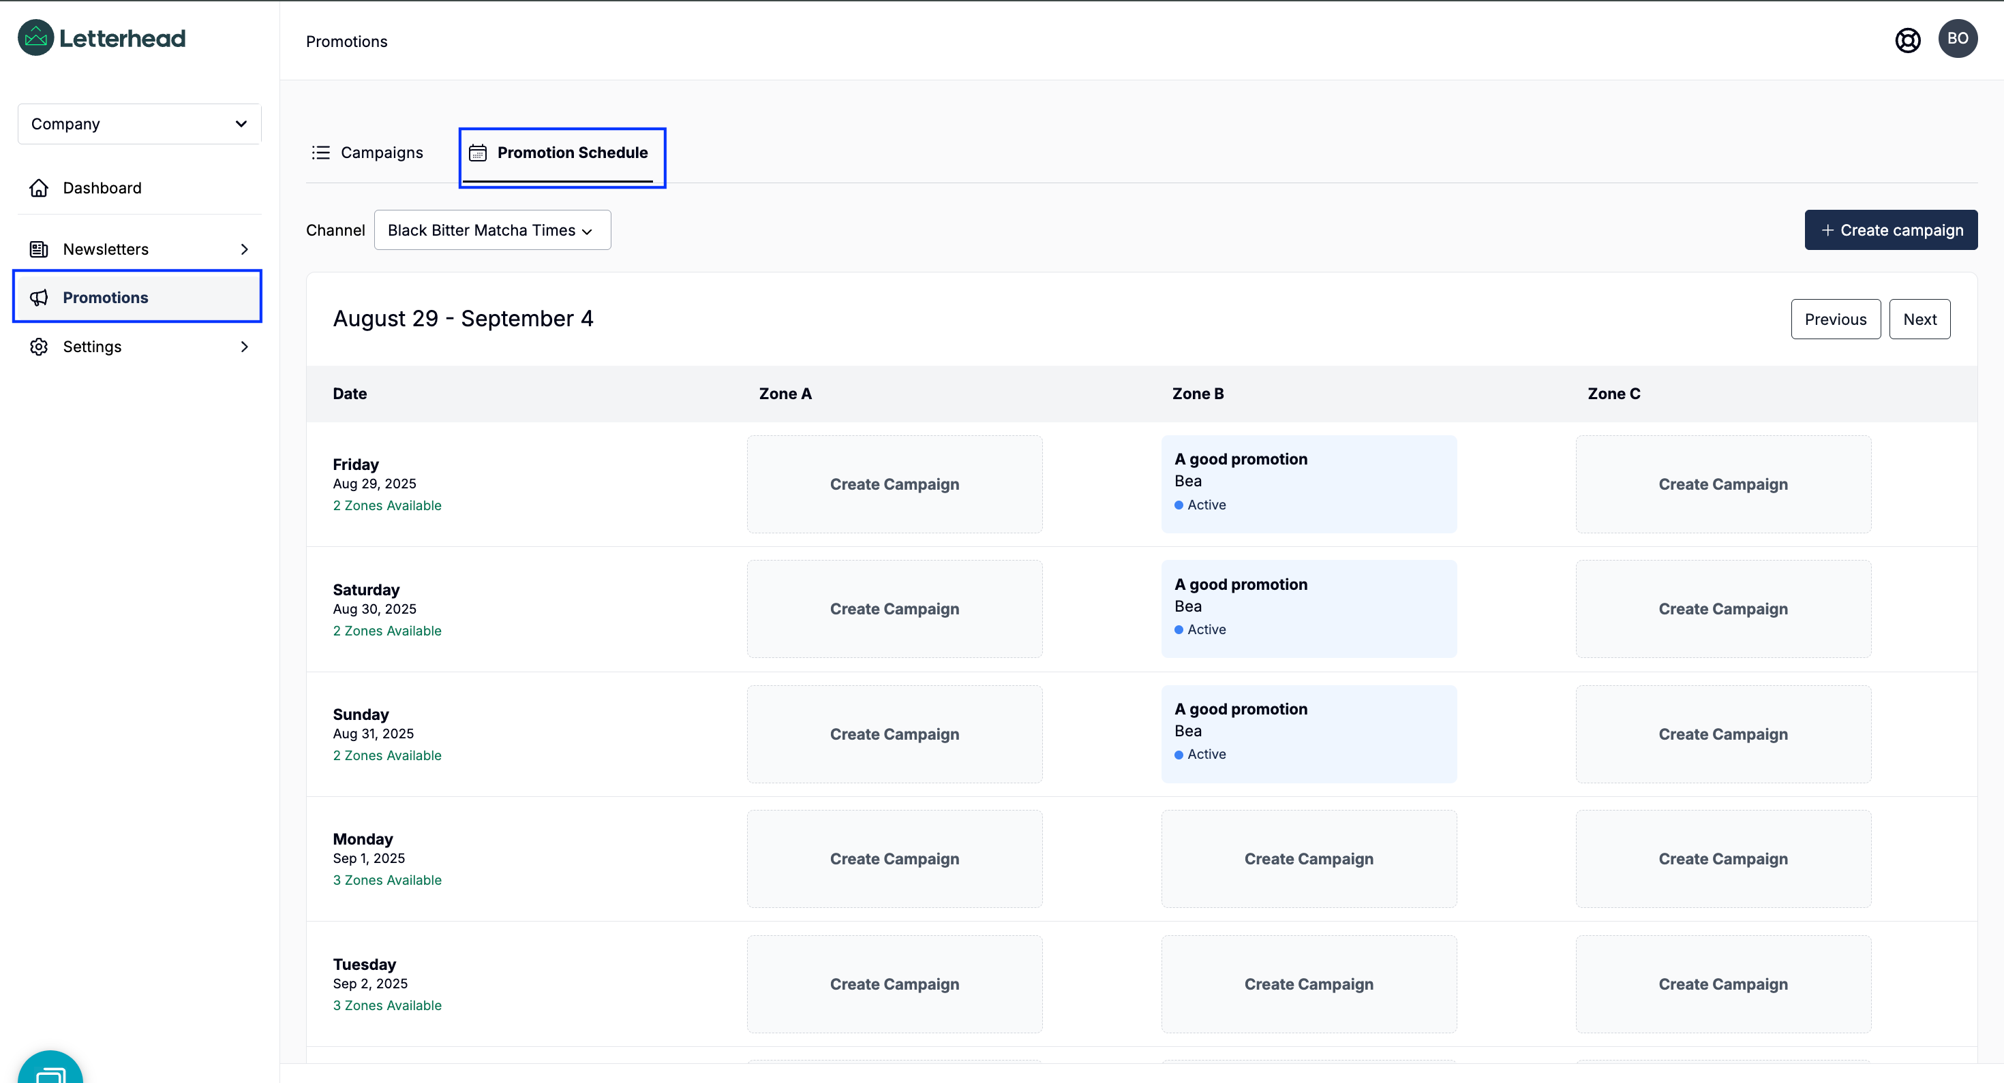Click the Letterhead logo icon

click(x=35, y=38)
